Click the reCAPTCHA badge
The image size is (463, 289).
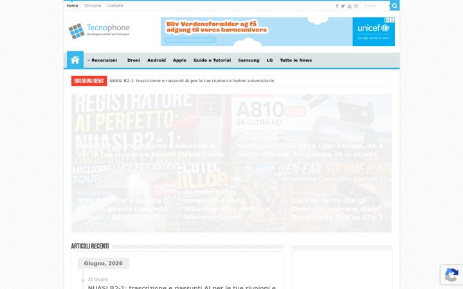451,275
